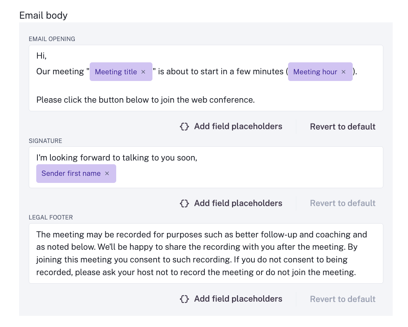
Task: Click Revert to default under the email opening
Action: [x=342, y=126]
